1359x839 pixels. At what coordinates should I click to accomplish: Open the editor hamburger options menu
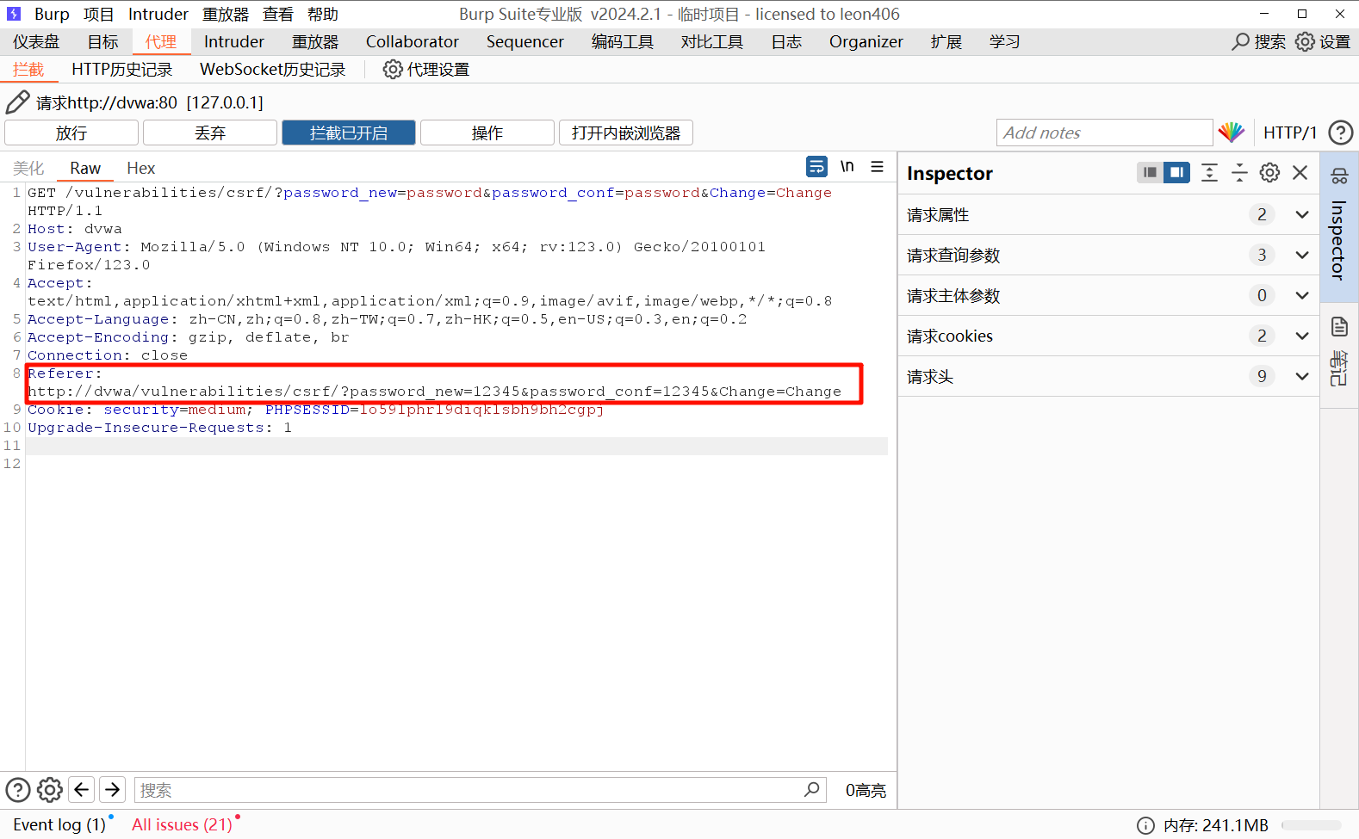[877, 166]
